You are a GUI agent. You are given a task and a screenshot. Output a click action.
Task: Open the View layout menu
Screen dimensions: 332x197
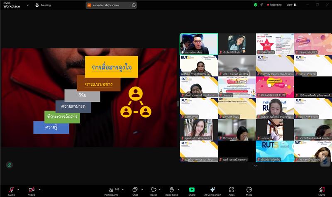pos(291,5)
